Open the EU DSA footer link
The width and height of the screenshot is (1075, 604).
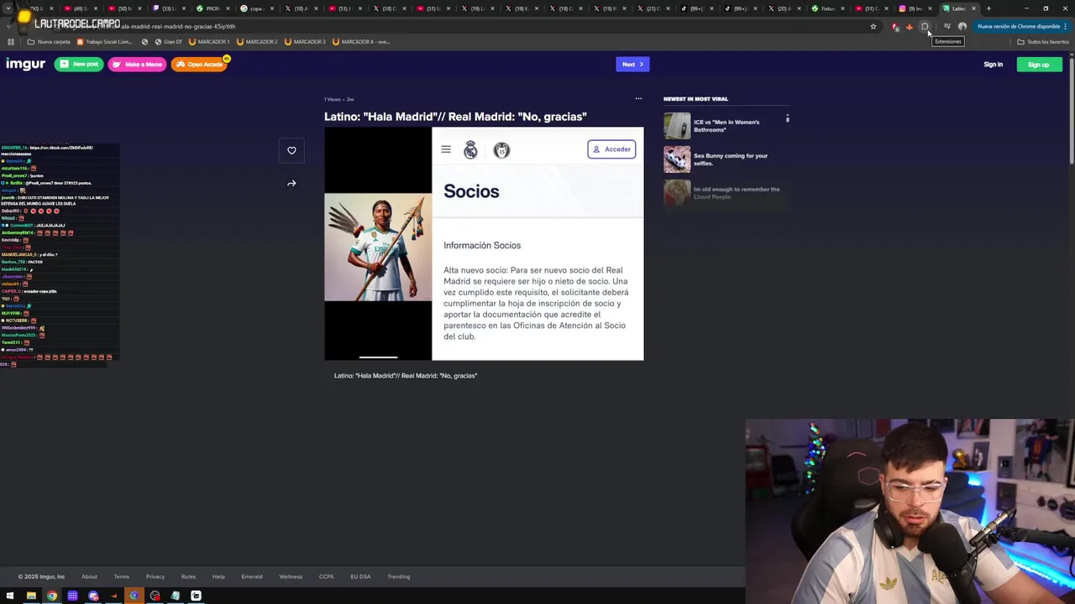360,576
